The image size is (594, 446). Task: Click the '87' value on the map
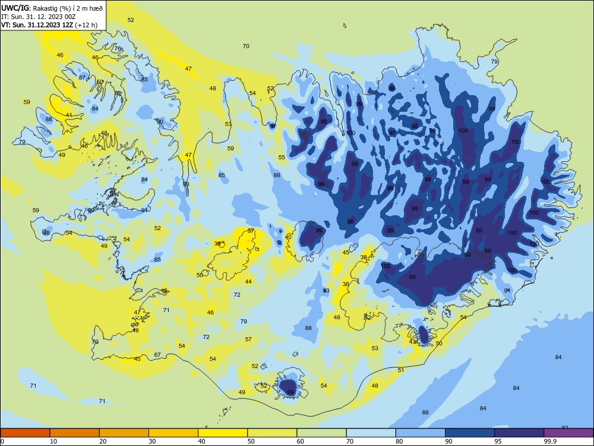point(82,78)
